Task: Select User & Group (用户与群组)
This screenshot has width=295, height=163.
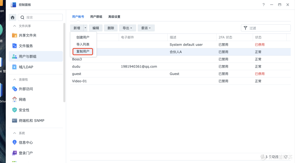Action: coord(36,56)
